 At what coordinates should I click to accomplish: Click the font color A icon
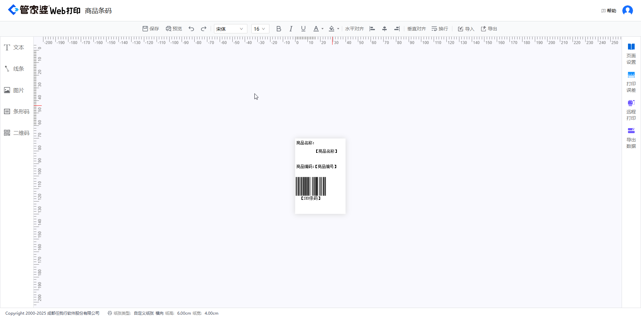(x=316, y=29)
